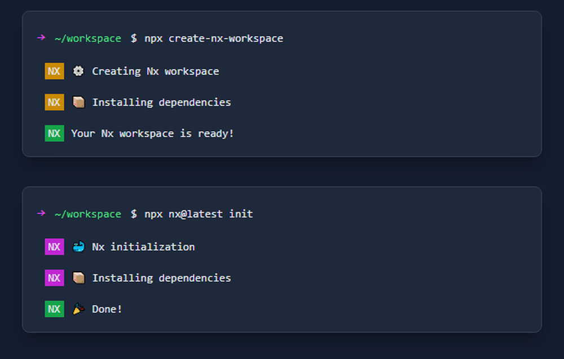Click the gear emoji beside Creating Nx workspace
This screenshot has height=359, width=564.
click(x=78, y=71)
